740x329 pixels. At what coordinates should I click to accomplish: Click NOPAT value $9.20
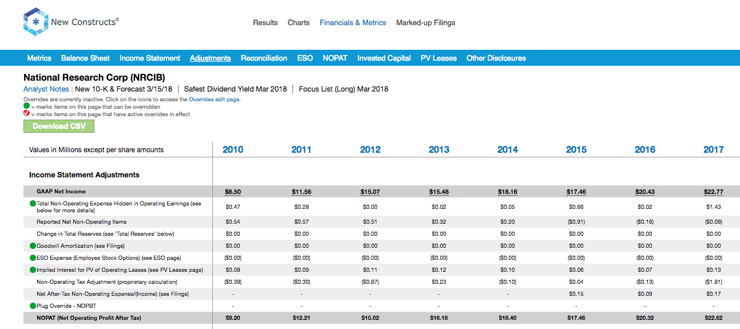(233, 318)
